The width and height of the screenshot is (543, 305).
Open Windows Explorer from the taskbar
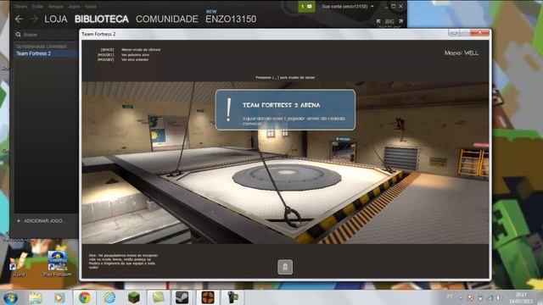point(36,297)
